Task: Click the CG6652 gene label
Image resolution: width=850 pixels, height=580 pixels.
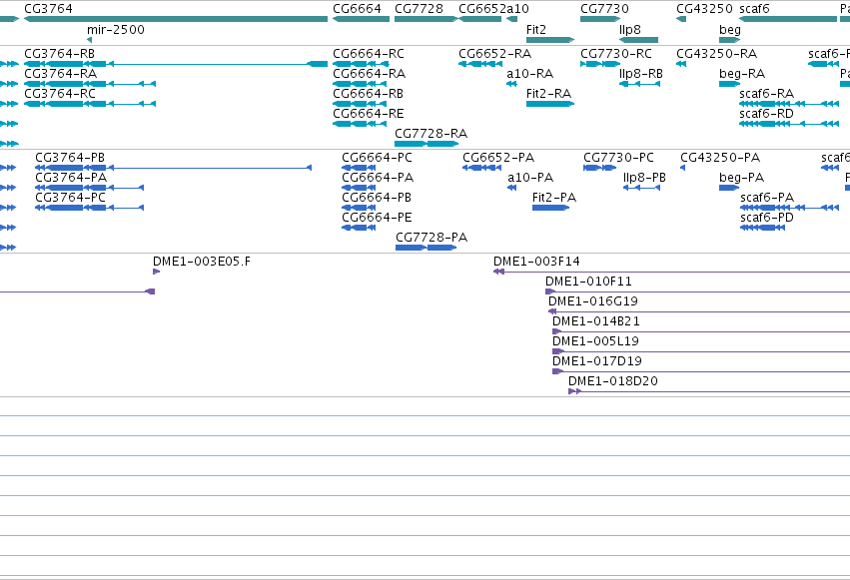Action: tap(483, 9)
